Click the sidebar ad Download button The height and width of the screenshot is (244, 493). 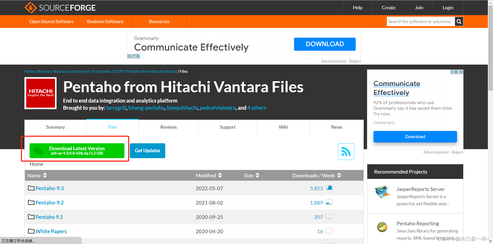[x=415, y=137]
